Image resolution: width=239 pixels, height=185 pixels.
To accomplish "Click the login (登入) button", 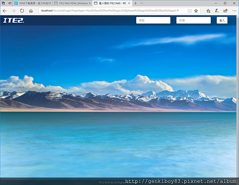I will pos(222,20).
